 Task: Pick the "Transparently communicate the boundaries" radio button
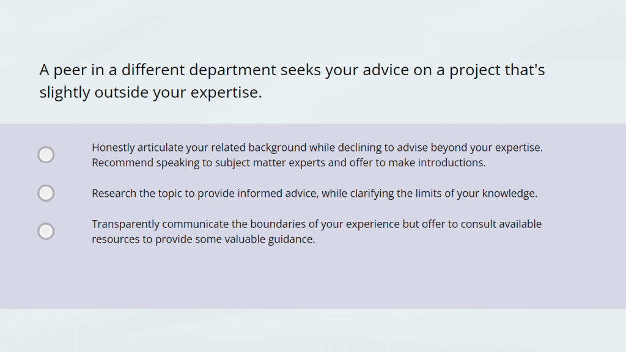pyautogui.click(x=46, y=231)
